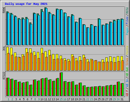Viewport: 130px width, 102px height.
Task: Select day label 26 on x-axis
Action: [x=103, y=99]
